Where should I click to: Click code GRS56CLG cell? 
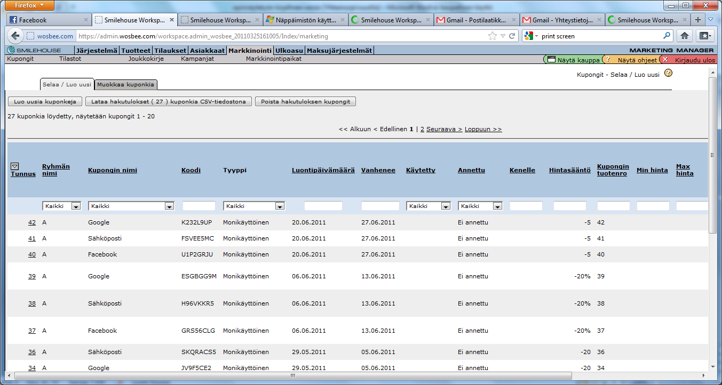[x=199, y=331]
